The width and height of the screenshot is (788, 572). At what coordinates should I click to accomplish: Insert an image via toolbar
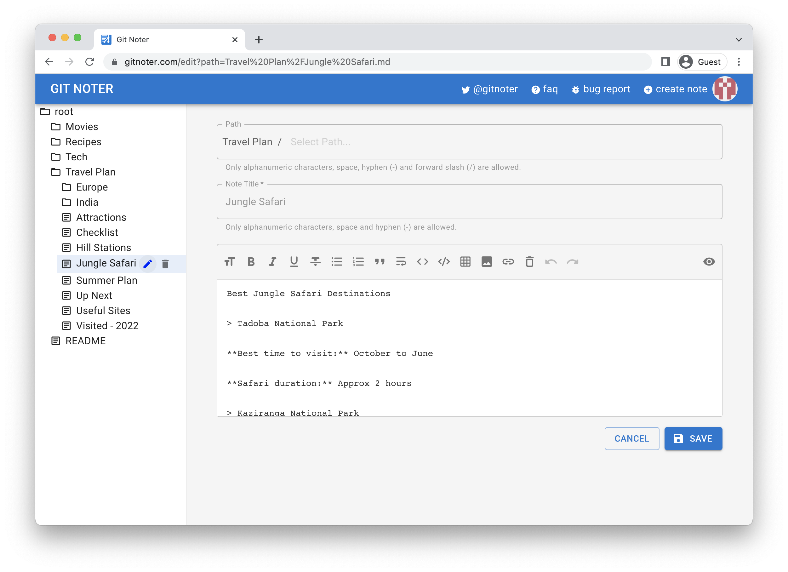(x=486, y=262)
